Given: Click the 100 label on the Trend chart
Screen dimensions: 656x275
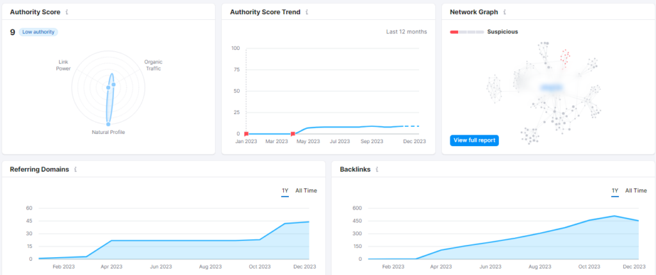Looking at the screenshot, I should point(236,48).
